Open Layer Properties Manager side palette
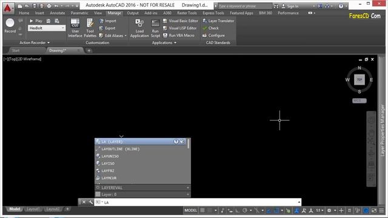The height and width of the screenshot is (218, 388). [x=383, y=130]
